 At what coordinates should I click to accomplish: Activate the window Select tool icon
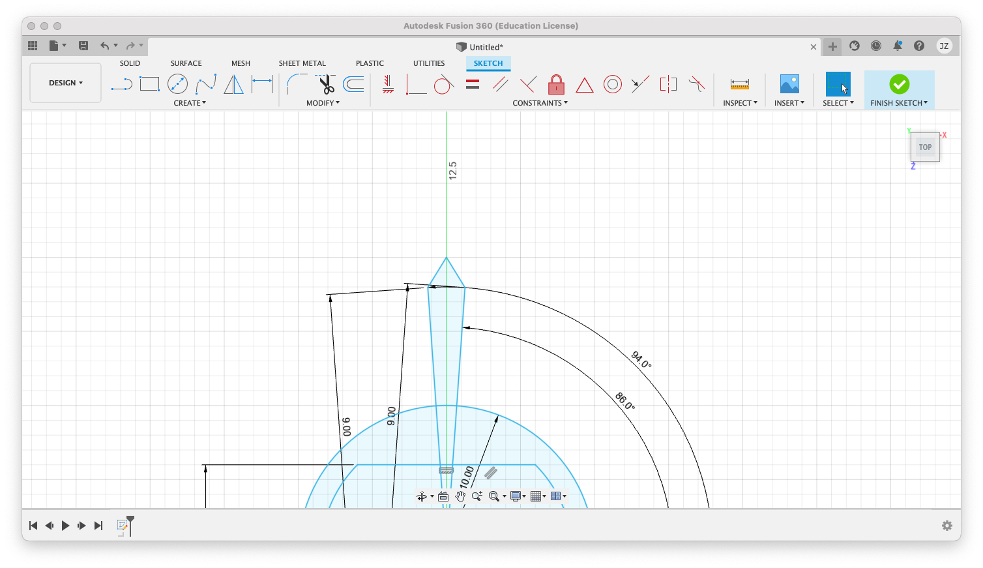[838, 84]
